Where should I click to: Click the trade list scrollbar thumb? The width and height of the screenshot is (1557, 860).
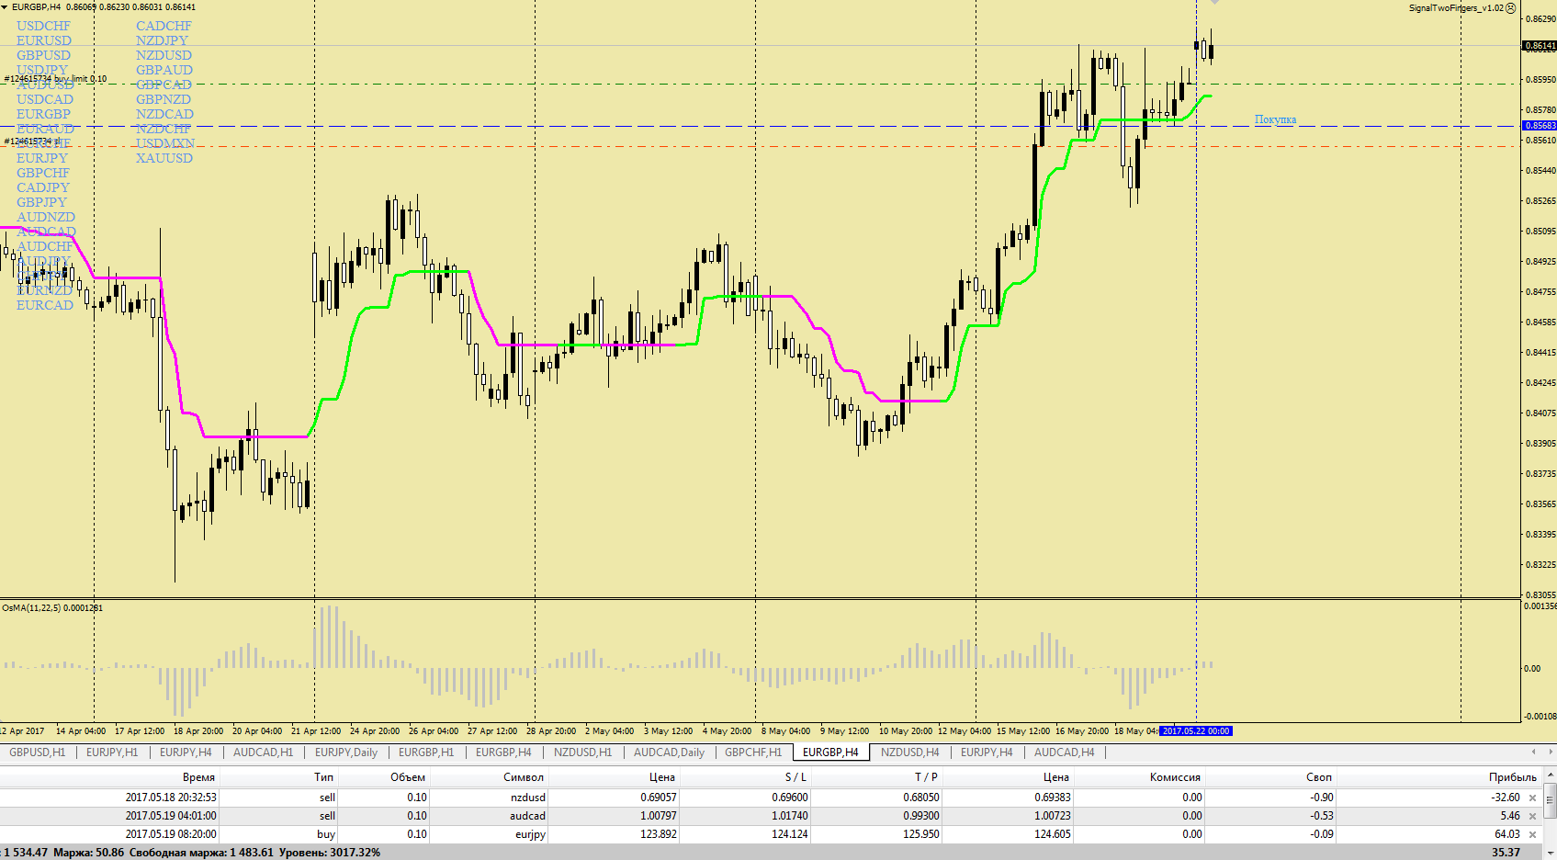point(1550,800)
